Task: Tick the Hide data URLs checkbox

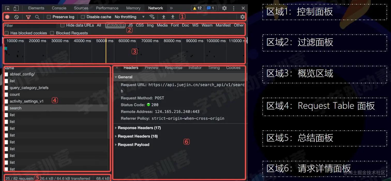Action: click(62, 25)
